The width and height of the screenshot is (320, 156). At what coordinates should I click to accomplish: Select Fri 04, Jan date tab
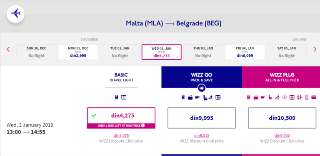click(x=245, y=52)
